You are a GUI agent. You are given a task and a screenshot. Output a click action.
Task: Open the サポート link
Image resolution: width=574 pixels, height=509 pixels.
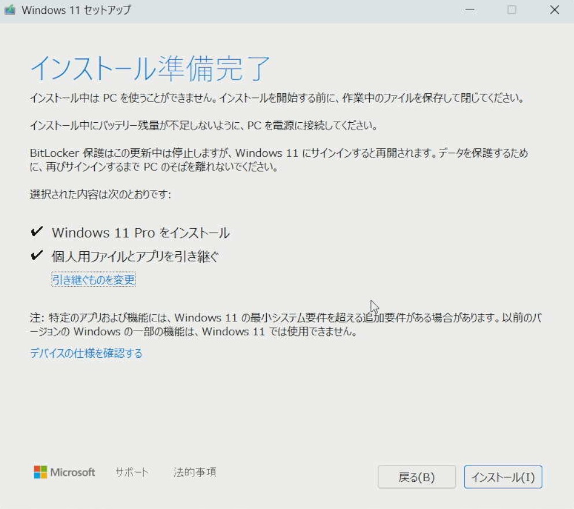pos(132,473)
